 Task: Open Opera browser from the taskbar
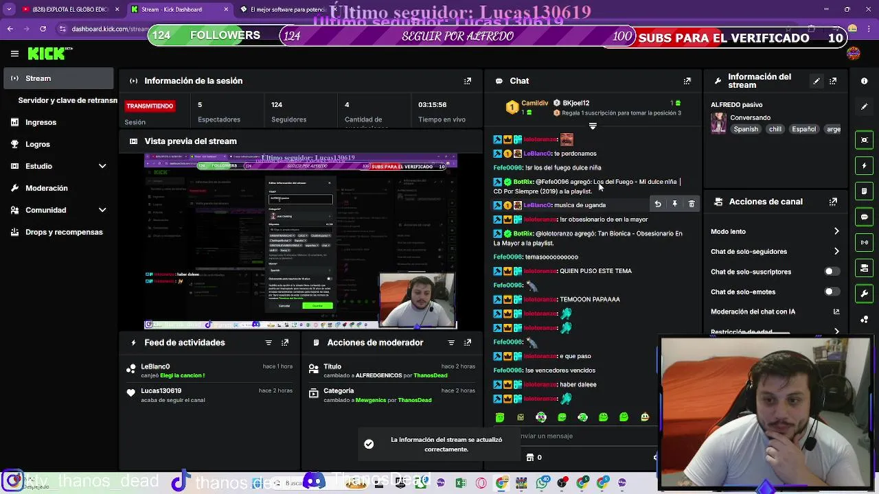pyautogui.click(x=481, y=483)
